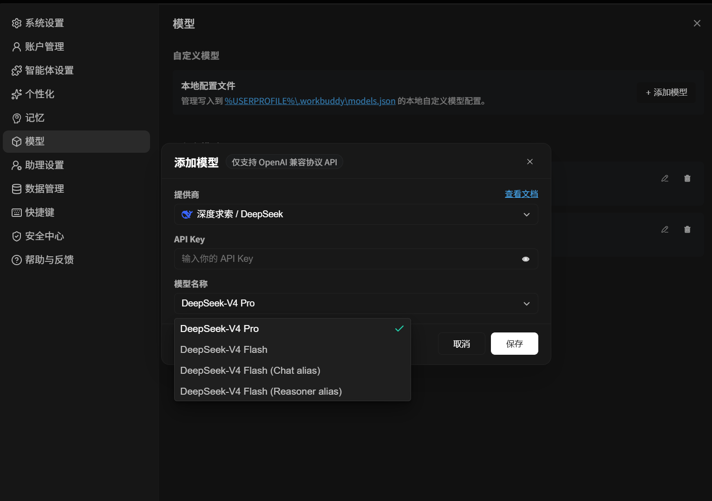Image resolution: width=712 pixels, height=501 pixels.
Task: Click the 快捷键 keyboard icon
Action: click(17, 213)
